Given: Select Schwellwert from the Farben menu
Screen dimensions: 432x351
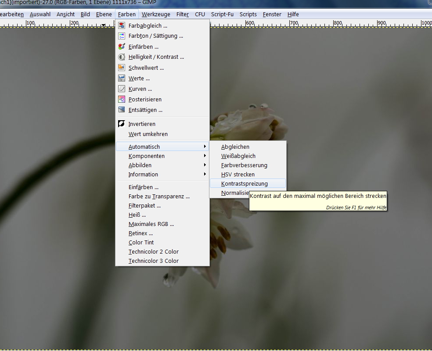Looking at the screenshot, I should tap(162, 68).
